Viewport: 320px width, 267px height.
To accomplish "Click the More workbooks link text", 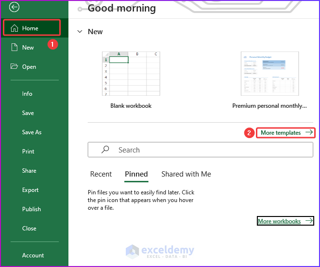I will click(x=279, y=221).
